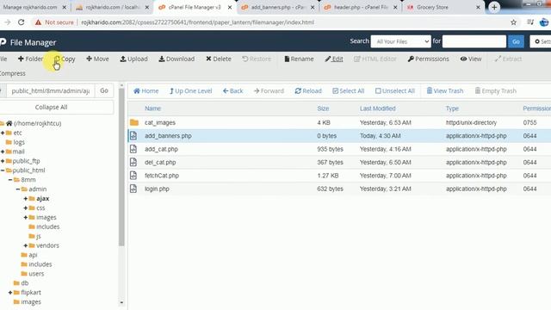Collapse the public_html folder
The image size is (551, 310).
point(3,170)
